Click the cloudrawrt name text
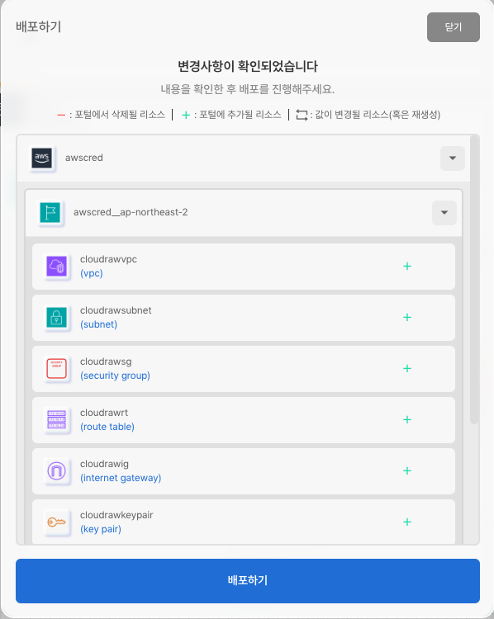The width and height of the screenshot is (494, 619). (x=104, y=413)
